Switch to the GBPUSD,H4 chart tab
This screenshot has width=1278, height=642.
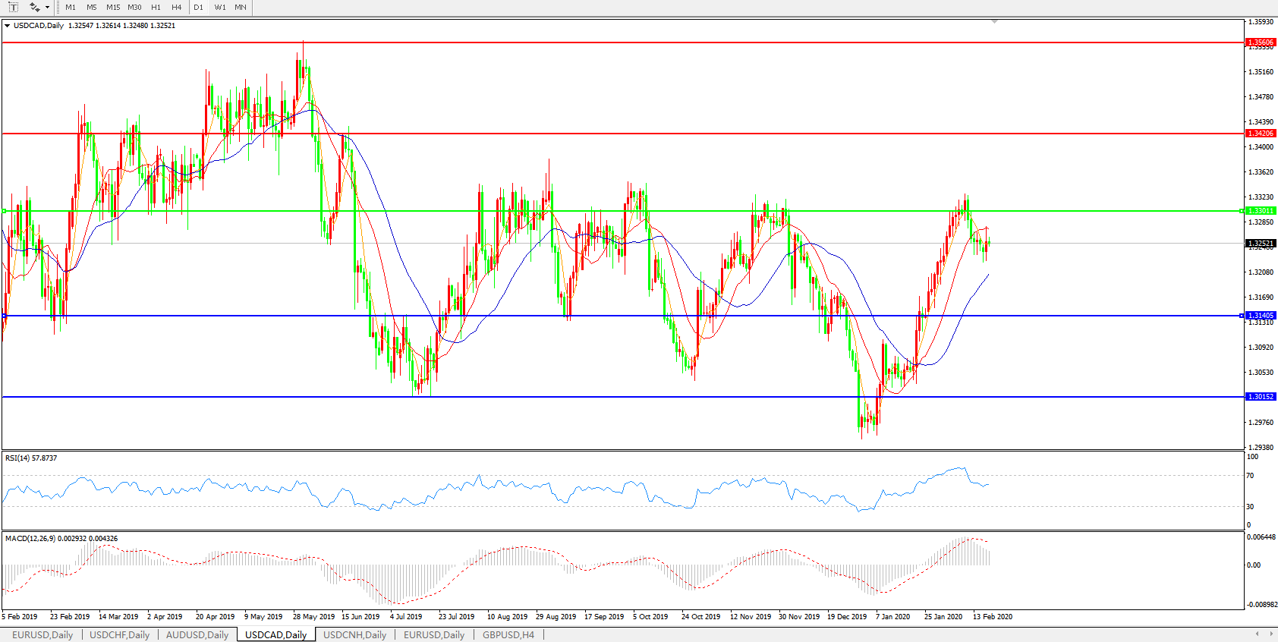[x=508, y=634]
